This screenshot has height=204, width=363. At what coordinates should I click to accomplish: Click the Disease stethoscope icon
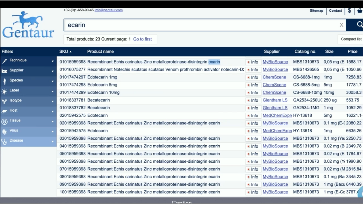tap(5, 141)
